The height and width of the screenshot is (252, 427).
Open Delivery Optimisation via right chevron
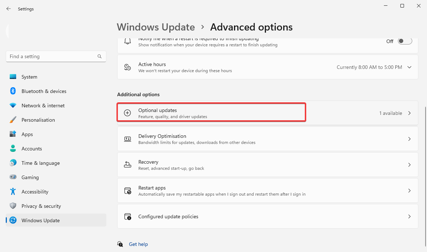(x=409, y=139)
